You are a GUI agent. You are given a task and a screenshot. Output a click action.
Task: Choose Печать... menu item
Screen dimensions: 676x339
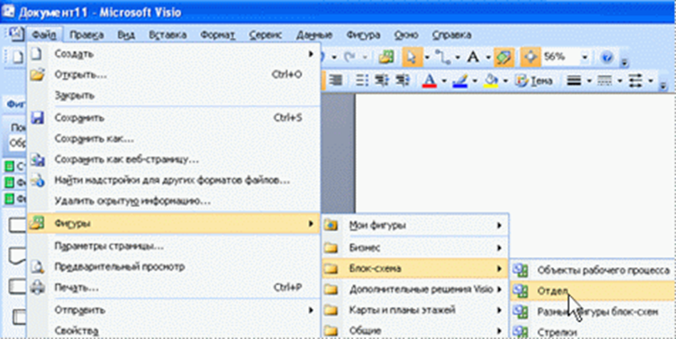coord(173,288)
